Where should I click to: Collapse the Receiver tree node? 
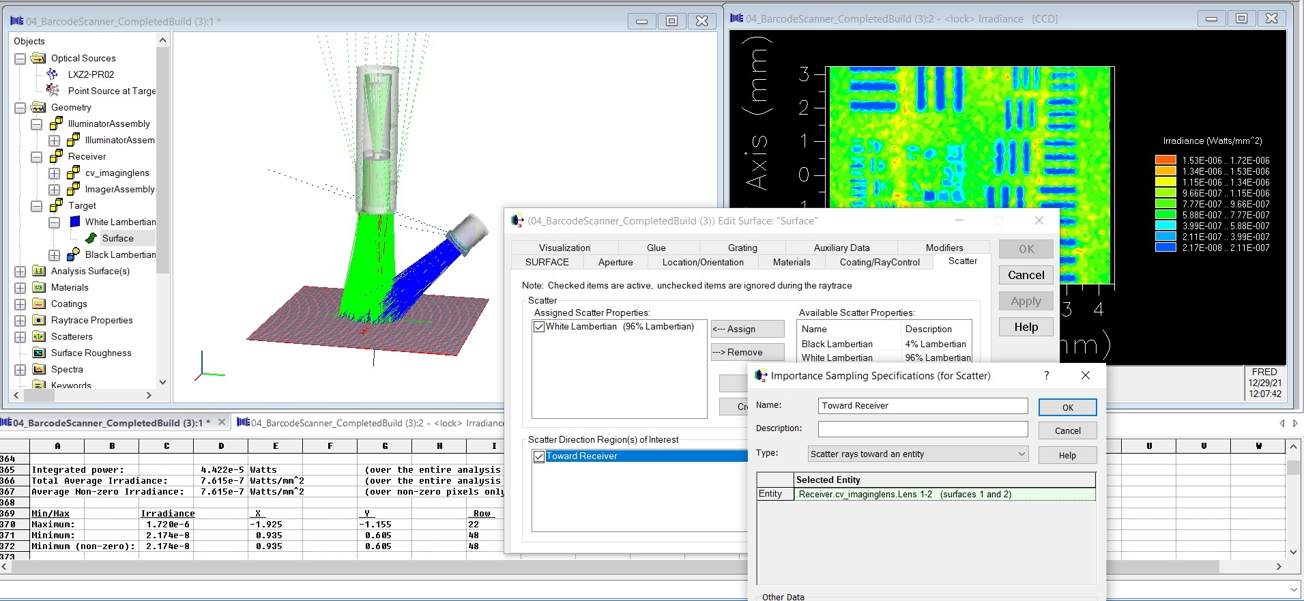coord(37,157)
